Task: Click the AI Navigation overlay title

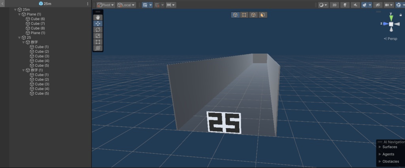Action: (x=394, y=142)
